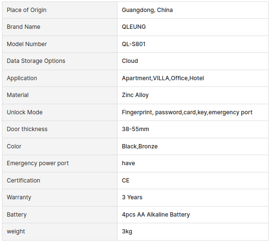Select the 4pcs AA Alkaline Battery text
This screenshot has height=243, width=271.
(x=156, y=215)
